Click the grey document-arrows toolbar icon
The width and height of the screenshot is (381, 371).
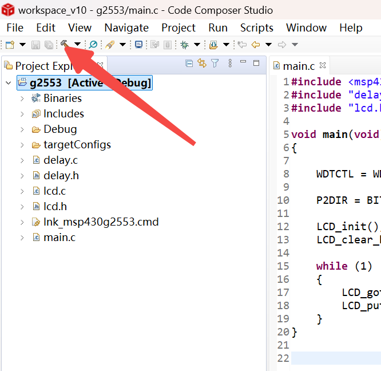pos(155,45)
